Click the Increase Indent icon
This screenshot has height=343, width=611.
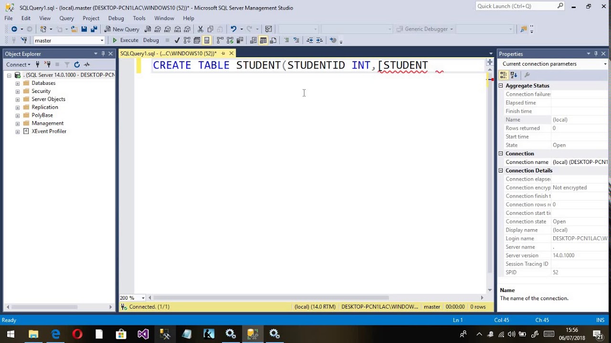click(x=319, y=40)
